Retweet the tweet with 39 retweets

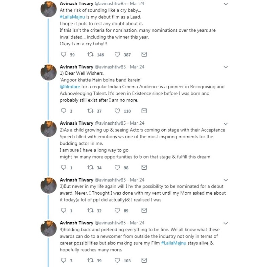point(90,261)
